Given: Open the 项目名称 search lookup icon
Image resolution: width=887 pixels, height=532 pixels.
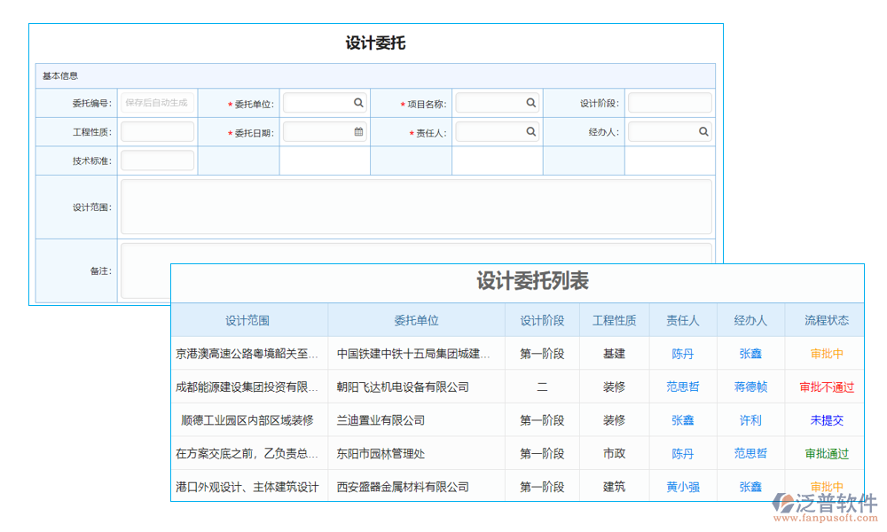Looking at the screenshot, I should 531,102.
